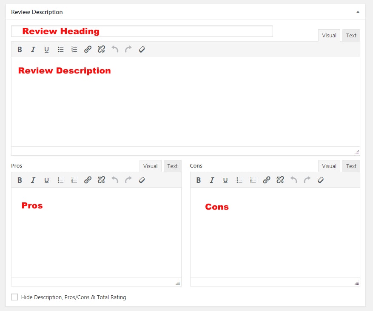Collapse the Review Description panel
The width and height of the screenshot is (373, 311).
click(358, 12)
